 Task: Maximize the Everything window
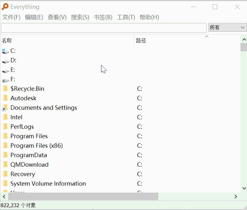[x=215, y=7]
